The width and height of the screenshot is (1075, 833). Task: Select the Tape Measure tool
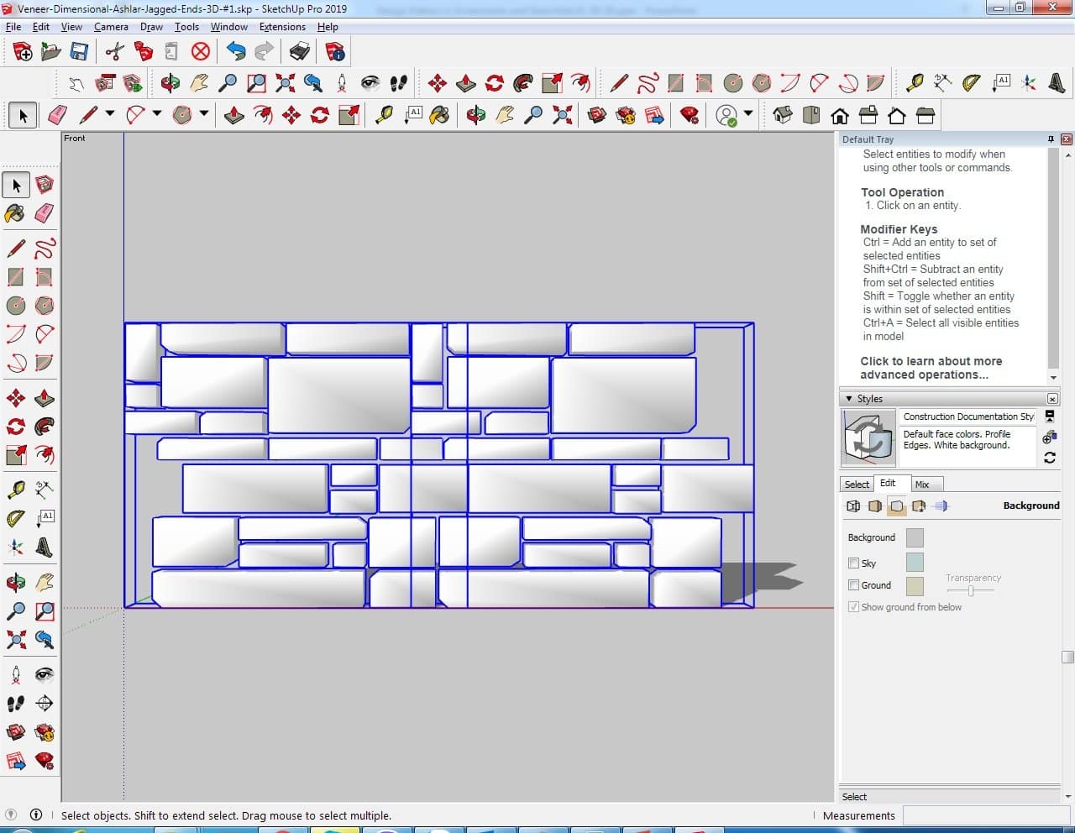pyautogui.click(x=15, y=490)
